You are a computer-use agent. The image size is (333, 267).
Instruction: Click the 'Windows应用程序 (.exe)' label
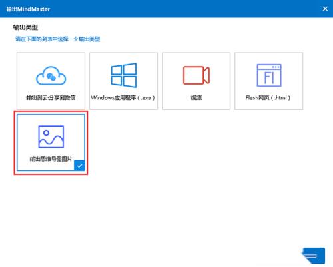tap(123, 97)
